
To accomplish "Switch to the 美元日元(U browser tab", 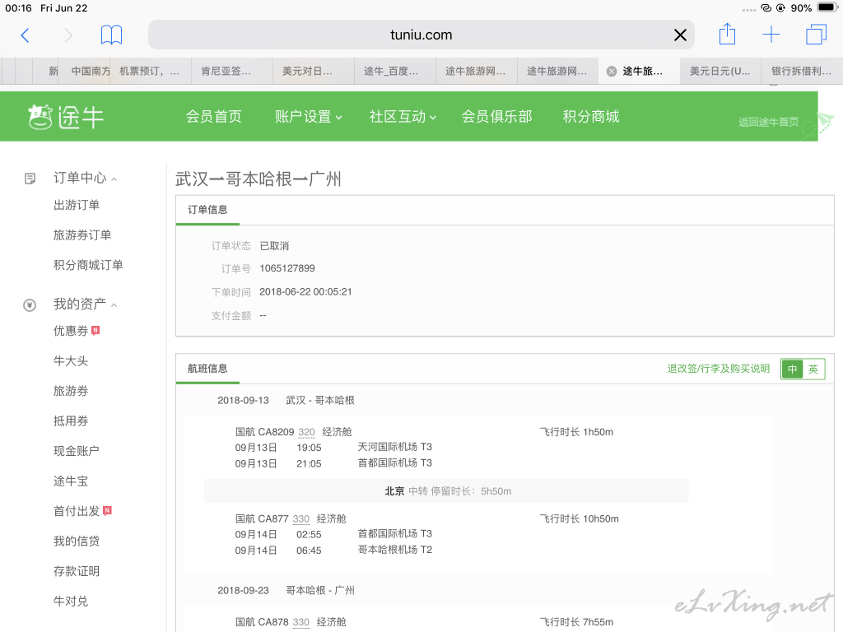I will click(720, 72).
